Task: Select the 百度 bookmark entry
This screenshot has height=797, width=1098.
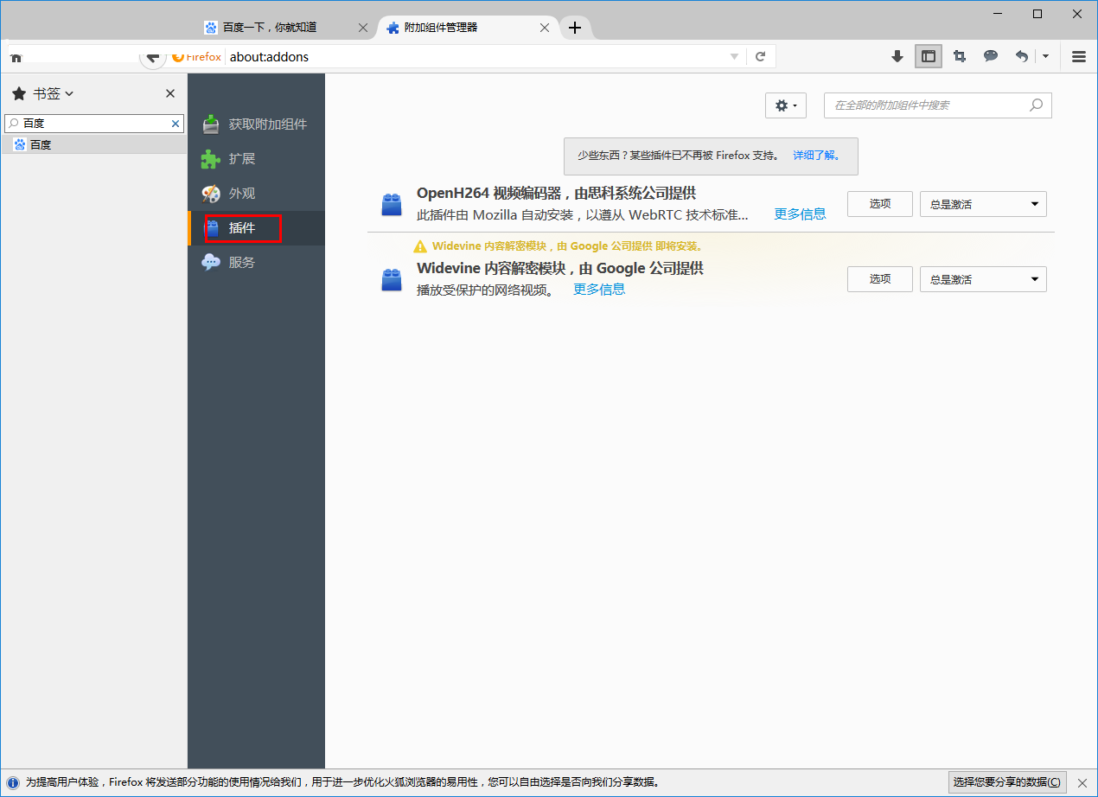Action: pyautogui.click(x=93, y=145)
